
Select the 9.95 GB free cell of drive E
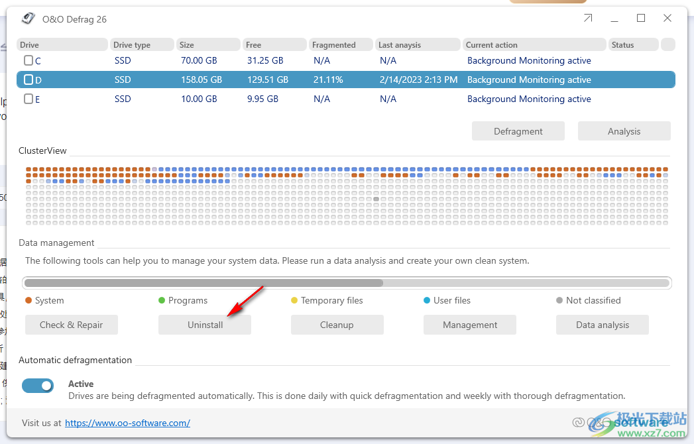pos(262,99)
